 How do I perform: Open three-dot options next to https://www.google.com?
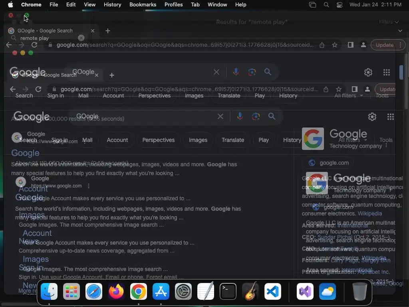[89, 186]
